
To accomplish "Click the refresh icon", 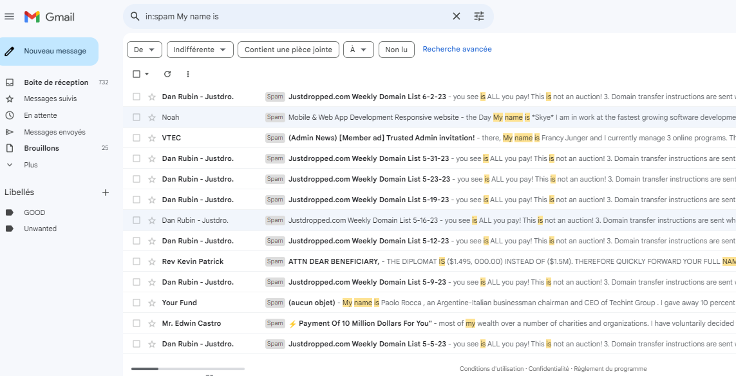I will 167,73.
